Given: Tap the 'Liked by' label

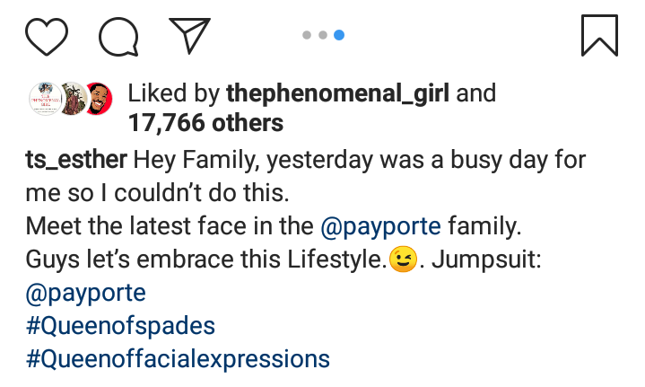Looking at the screenshot, I should [x=175, y=93].
